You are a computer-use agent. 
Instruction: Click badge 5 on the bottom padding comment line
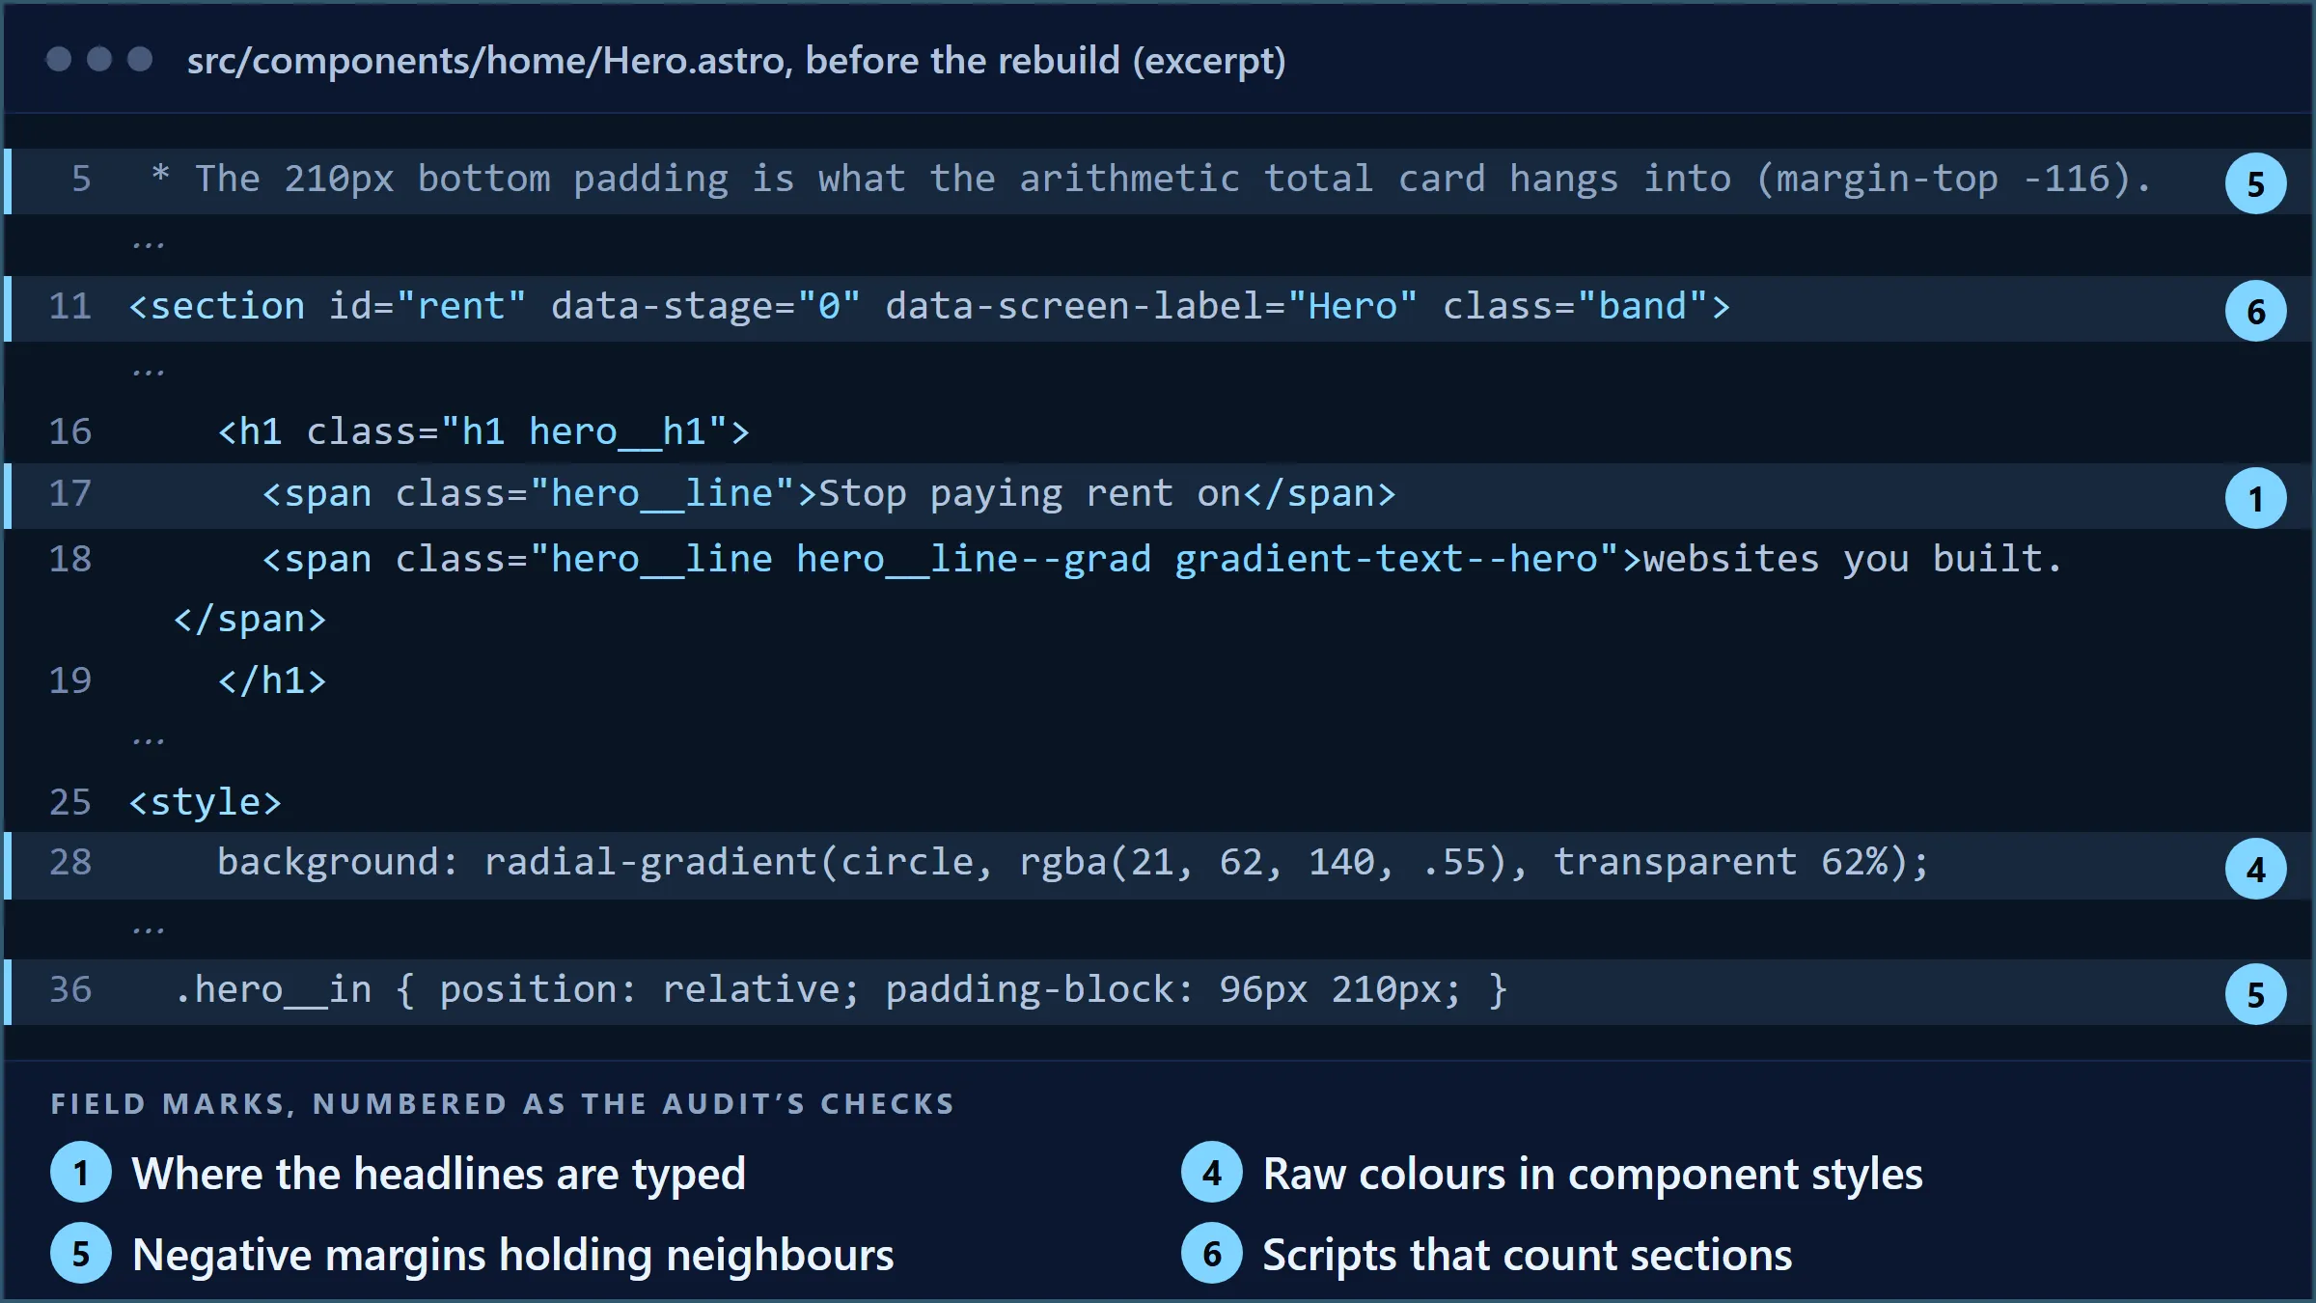(x=2255, y=183)
